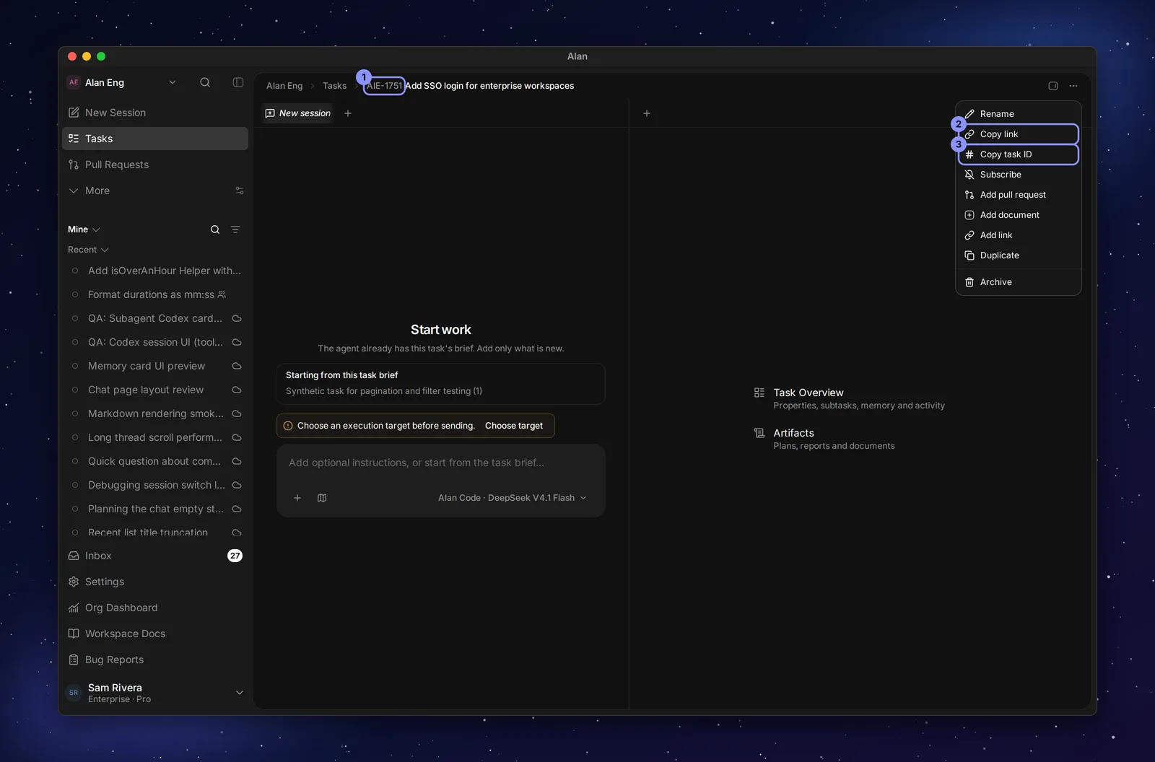The width and height of the screenshot is (1155, 762).
Task: Click the AIE-1751 task ID in breadcrumb
Action: pyautogui.click(x=384, y=86)
